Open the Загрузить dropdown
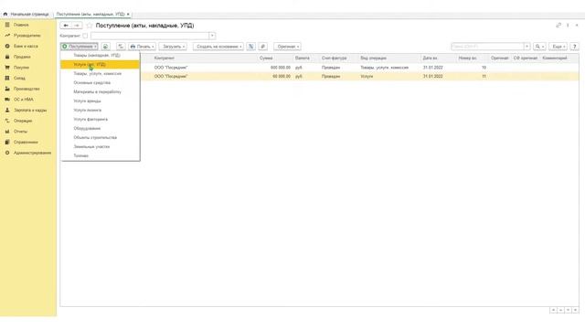This screenshot has height=329, width=585. pos(173,47)
